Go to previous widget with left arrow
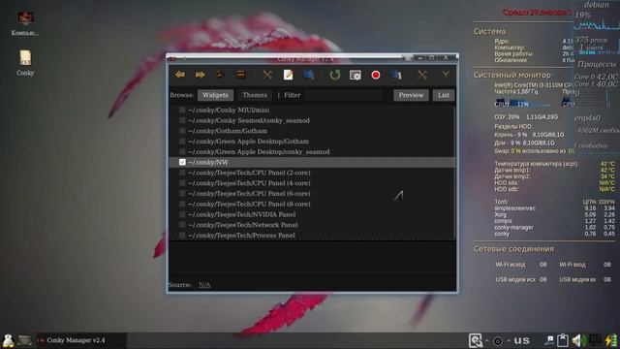The height and width of the screenshot is (349, 620). 180,75
